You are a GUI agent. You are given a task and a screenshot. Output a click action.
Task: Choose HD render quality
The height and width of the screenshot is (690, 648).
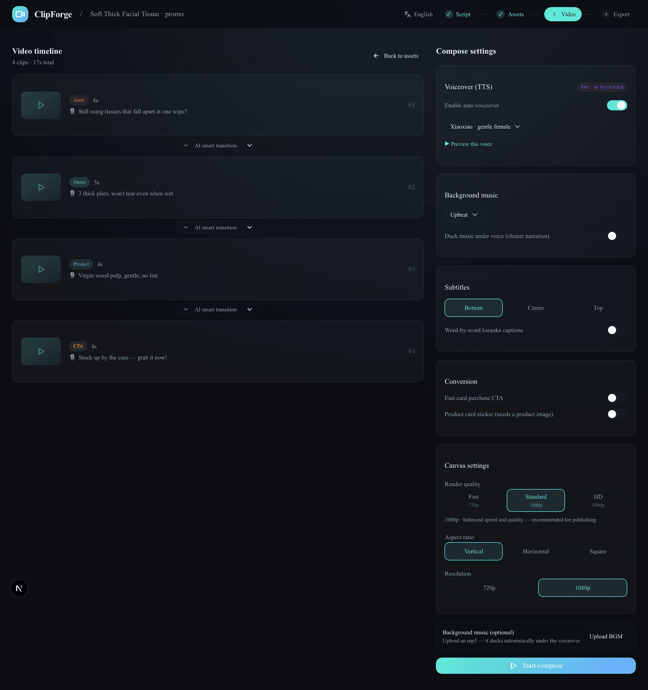598,501
